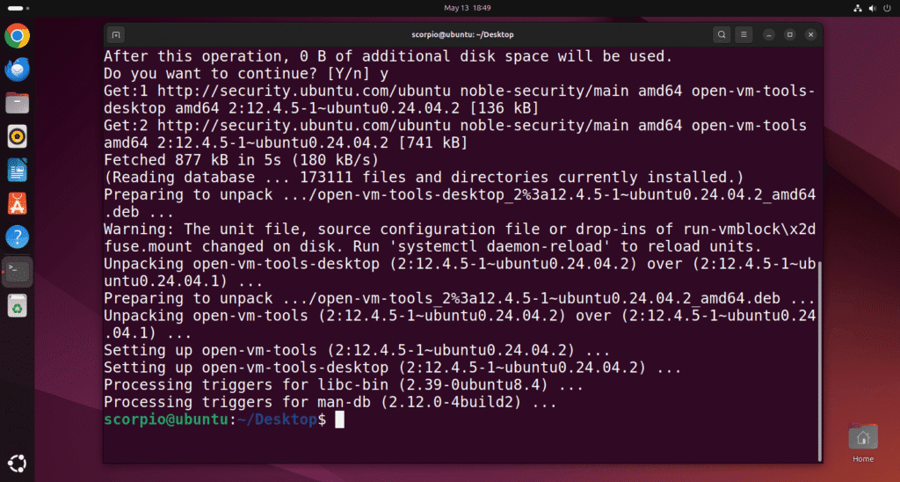
Task: Open the terminal search tool
Action: [722, 34]
